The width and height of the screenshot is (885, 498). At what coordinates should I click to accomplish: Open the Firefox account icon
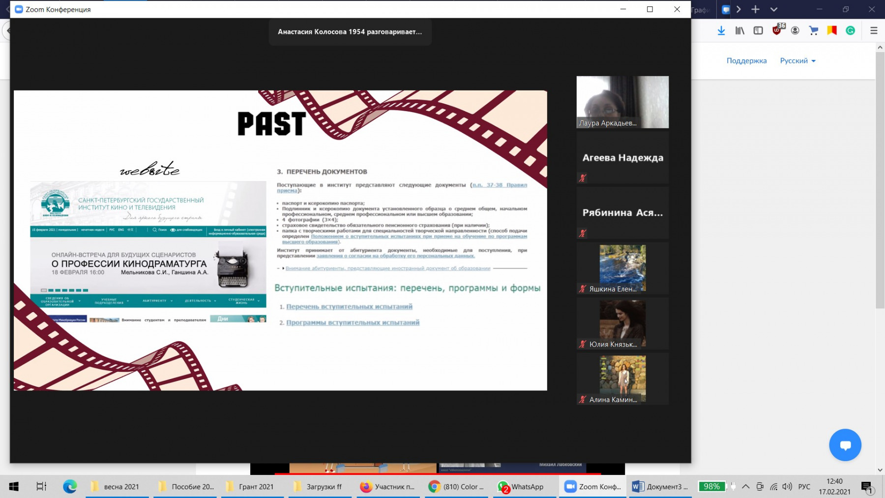795,30
